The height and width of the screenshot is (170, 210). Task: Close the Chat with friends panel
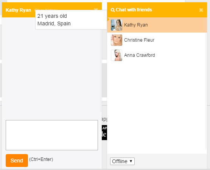[x=201, y=10]
